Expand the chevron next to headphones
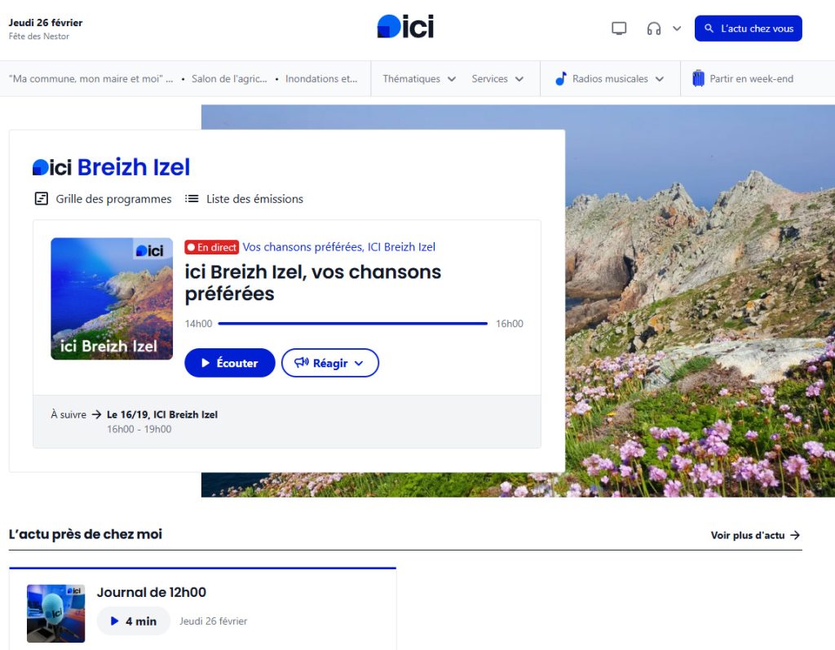Viewport: 835px width, 650px height. pyautogui.click(x=677, y=29)
